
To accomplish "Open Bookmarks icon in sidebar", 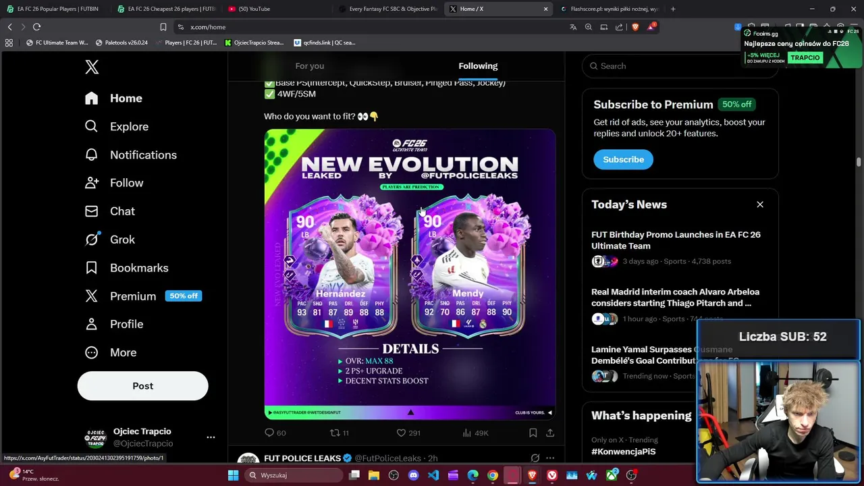I will [x=92, y=268].
